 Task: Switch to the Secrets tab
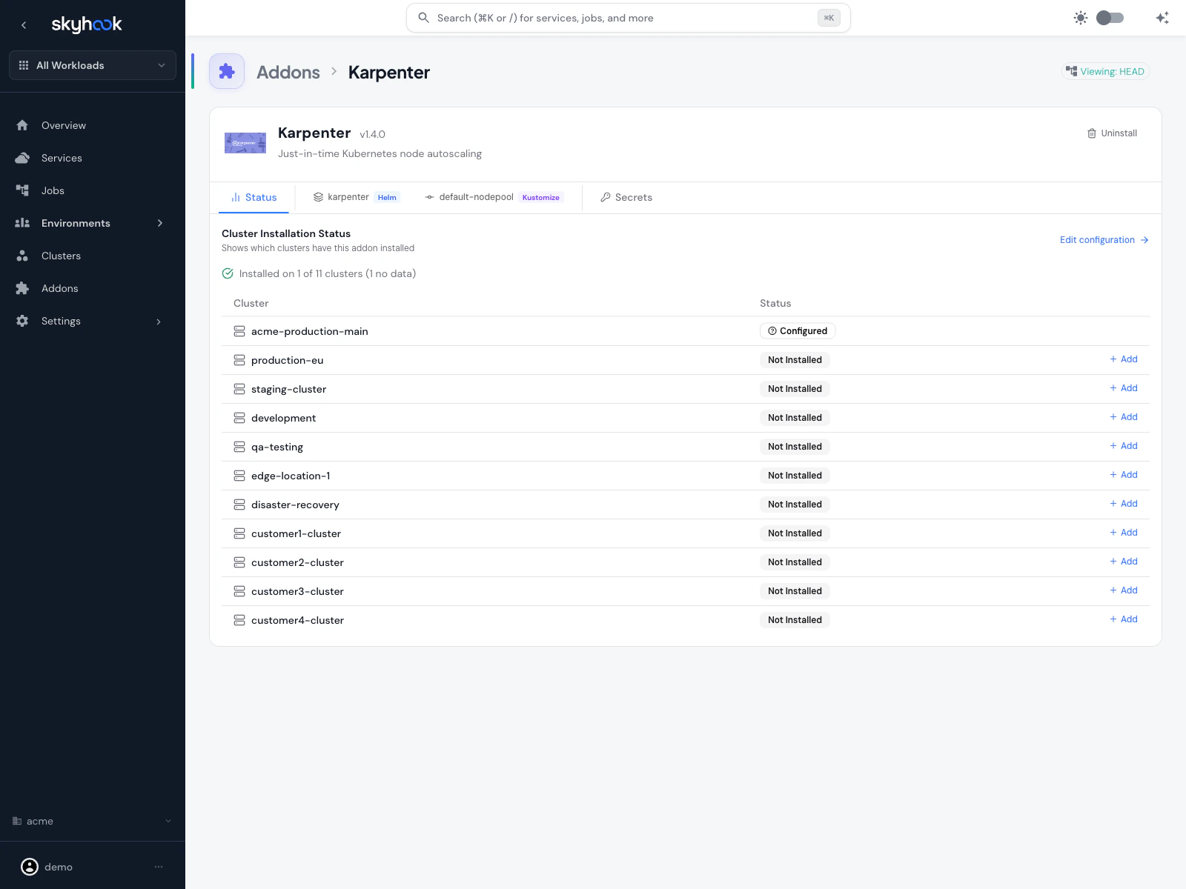[626, 197]
